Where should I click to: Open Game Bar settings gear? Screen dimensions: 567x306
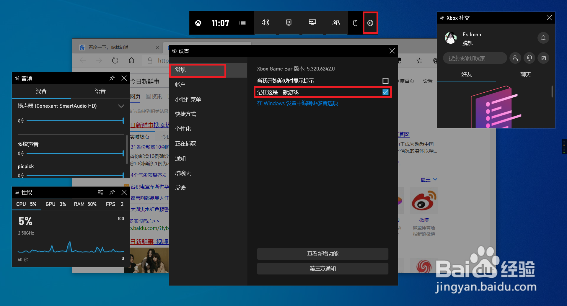(370, 23)
